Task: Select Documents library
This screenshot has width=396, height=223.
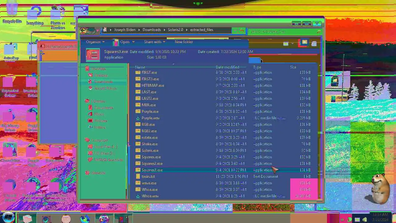Action: pos(101,108)
